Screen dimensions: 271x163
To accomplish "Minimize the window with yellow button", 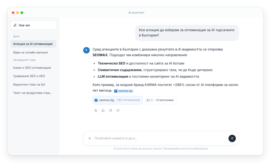I will coord(17,13).
